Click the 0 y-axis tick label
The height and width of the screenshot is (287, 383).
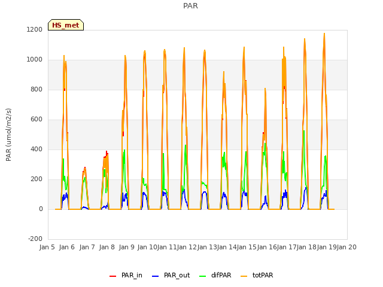[41, 209]
